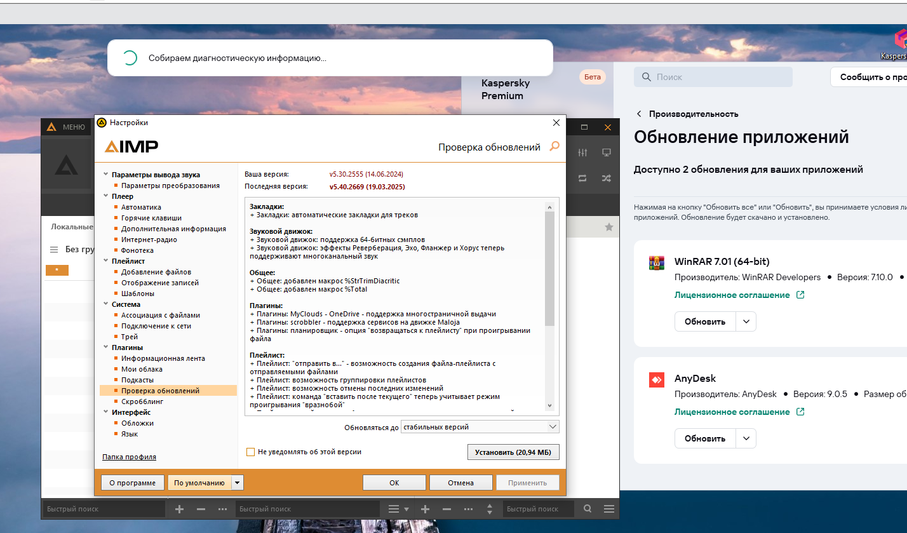907x533 pixels.
Task: Click Обновить for WinRAR
Action: [705, 321]
